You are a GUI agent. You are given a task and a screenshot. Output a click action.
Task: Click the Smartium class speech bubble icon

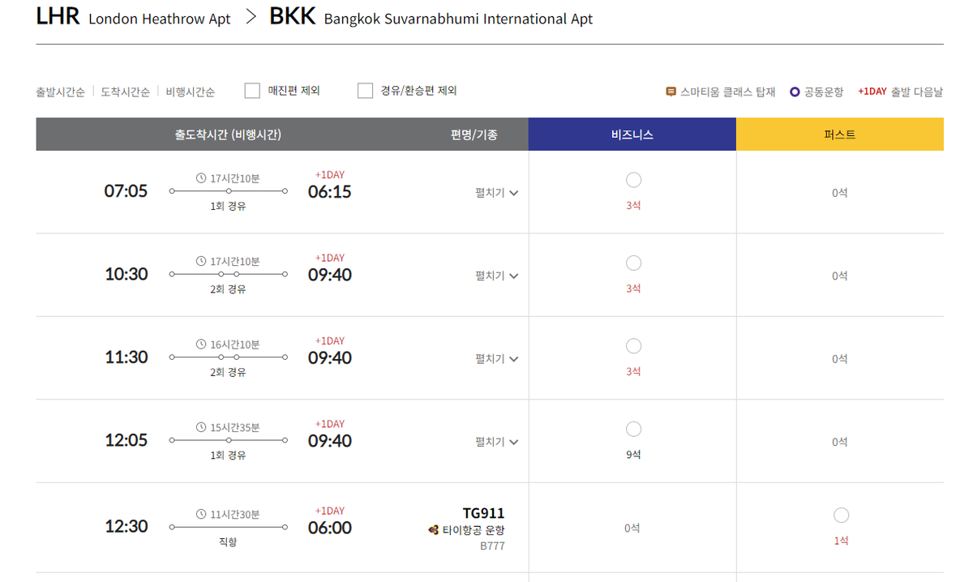click(x=671, y=92)
